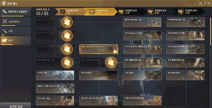Click the progress bar under the 요리 tab
The width and height of the screenshot is (212, 108).
point(7,45)
